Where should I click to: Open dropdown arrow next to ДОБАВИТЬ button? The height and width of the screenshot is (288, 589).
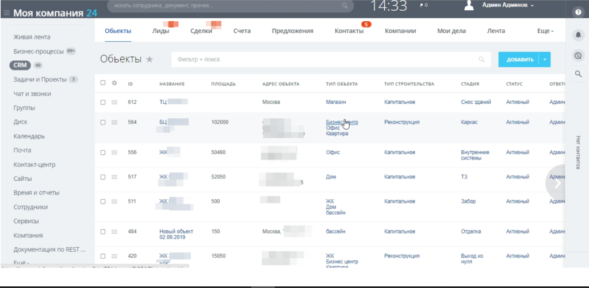tap(545, 60)
